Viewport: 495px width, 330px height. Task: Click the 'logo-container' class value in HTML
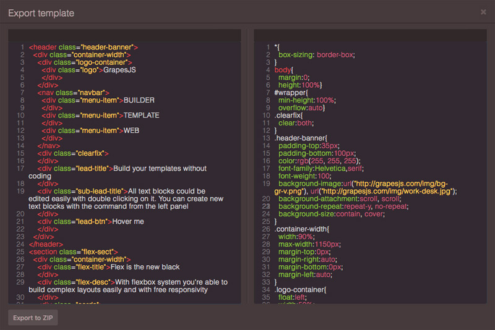point(103,62)
